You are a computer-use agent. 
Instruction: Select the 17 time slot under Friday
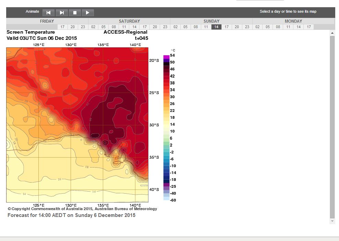coord(62,27)
